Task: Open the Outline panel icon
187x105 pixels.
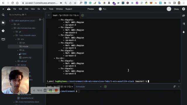Action: pyautogui.click(x=184, y=24)
